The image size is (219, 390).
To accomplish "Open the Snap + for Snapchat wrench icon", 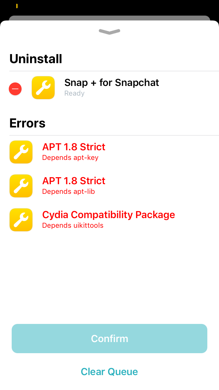I will coord(43,88).
